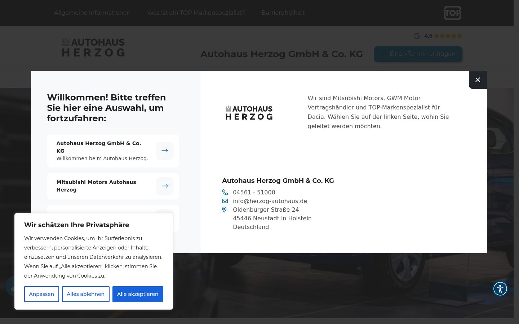Call phone number 04561 - 51000
519x324 pixels.
click(x=254, y=192)
